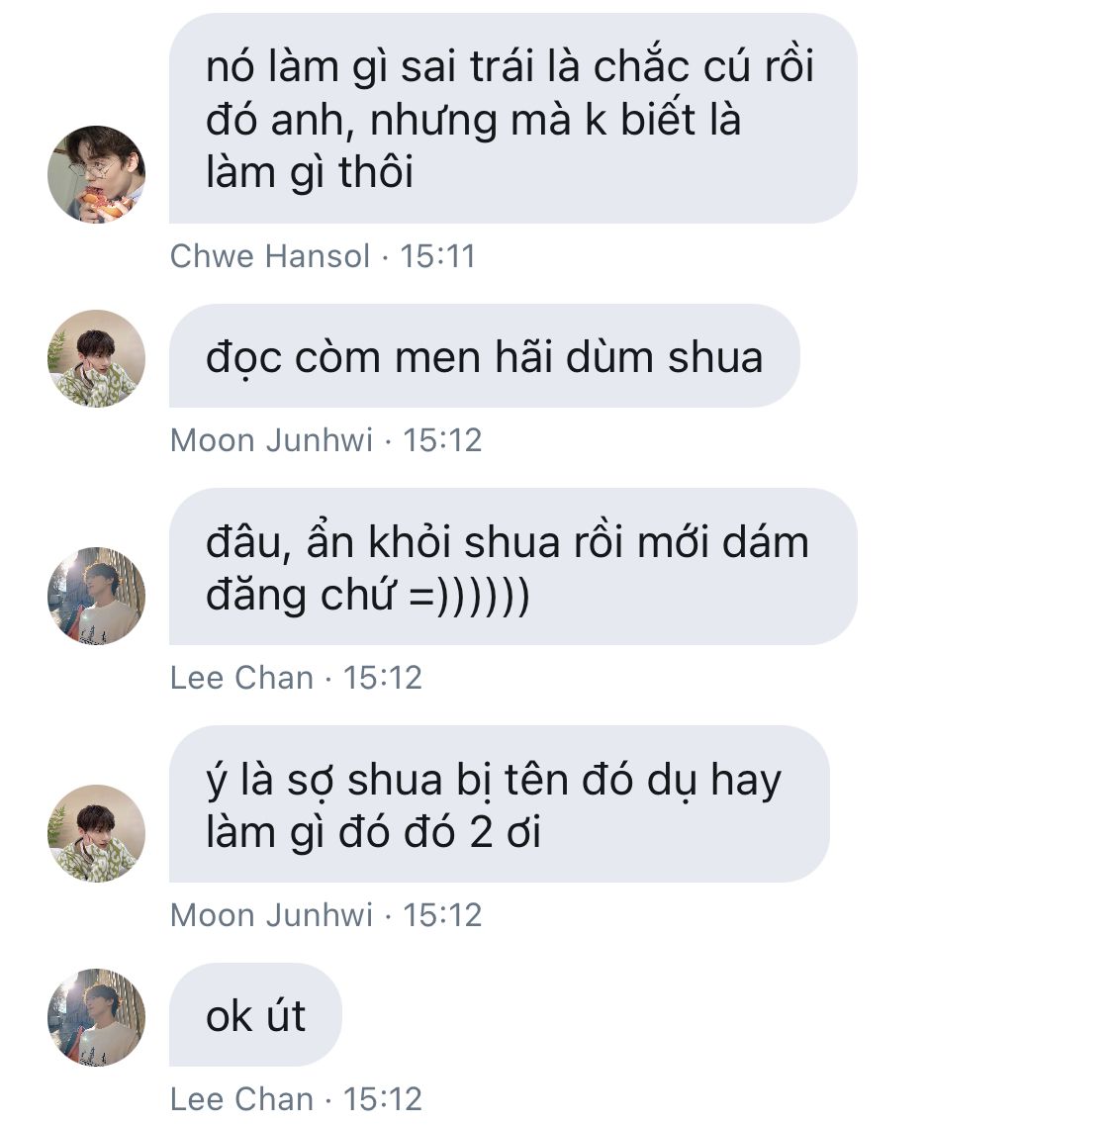Click 15:12 timestamp below 'làm gì đó đó' message
The height and width of the screenshot is (1125, 1113).
(442, 915)
